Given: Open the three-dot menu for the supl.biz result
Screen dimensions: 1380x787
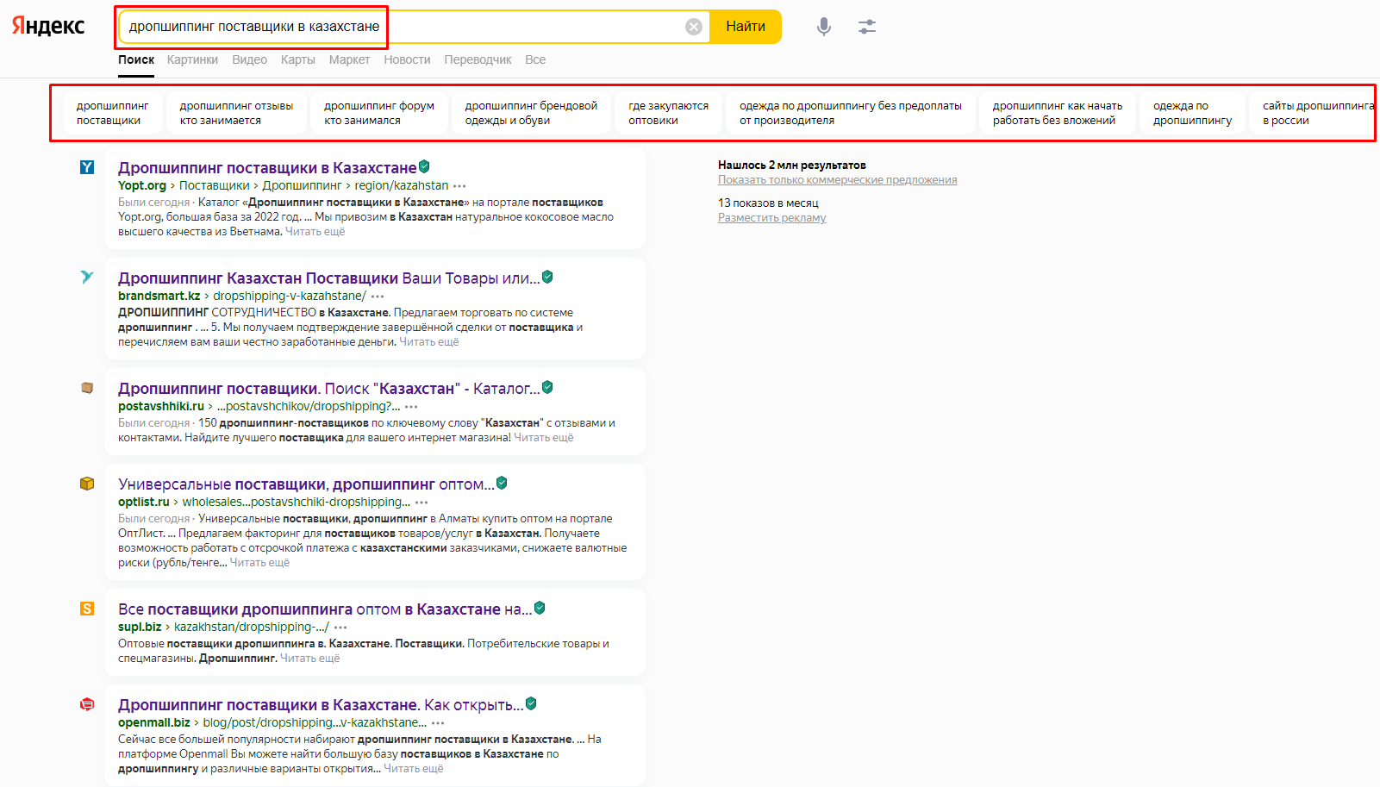Looking at the screenshot, I should (340, 628).
